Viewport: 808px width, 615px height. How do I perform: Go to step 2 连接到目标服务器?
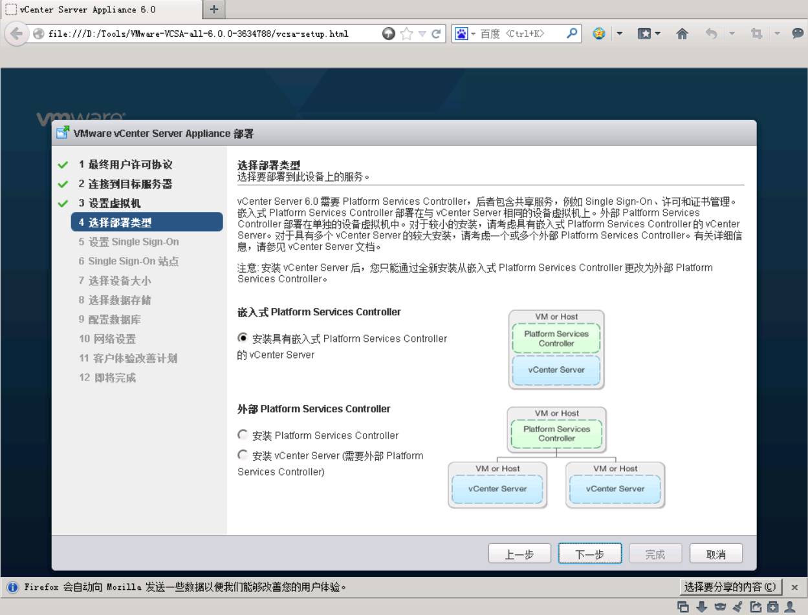(126, 184)
